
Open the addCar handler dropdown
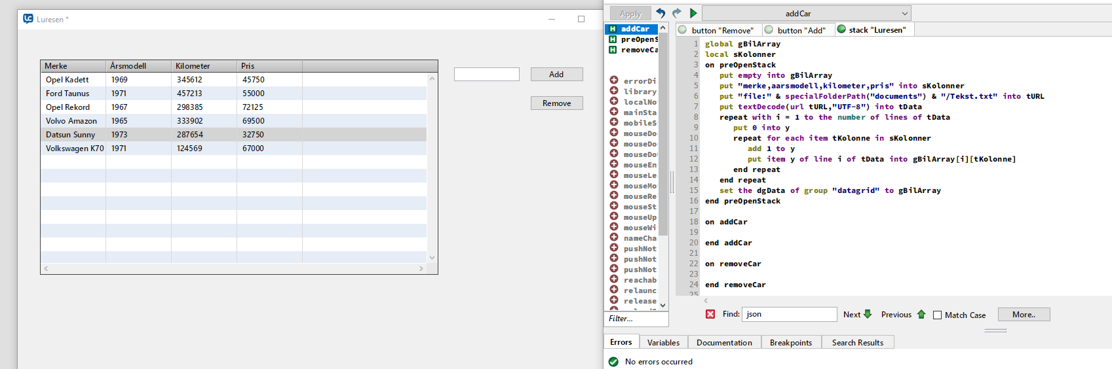click(807, 13)
